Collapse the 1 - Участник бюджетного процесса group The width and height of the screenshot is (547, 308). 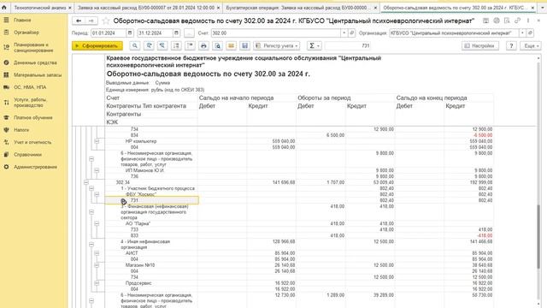pos(91,188)
